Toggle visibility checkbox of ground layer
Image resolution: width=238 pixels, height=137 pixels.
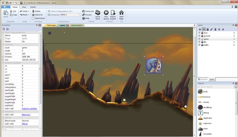(199, 36)
